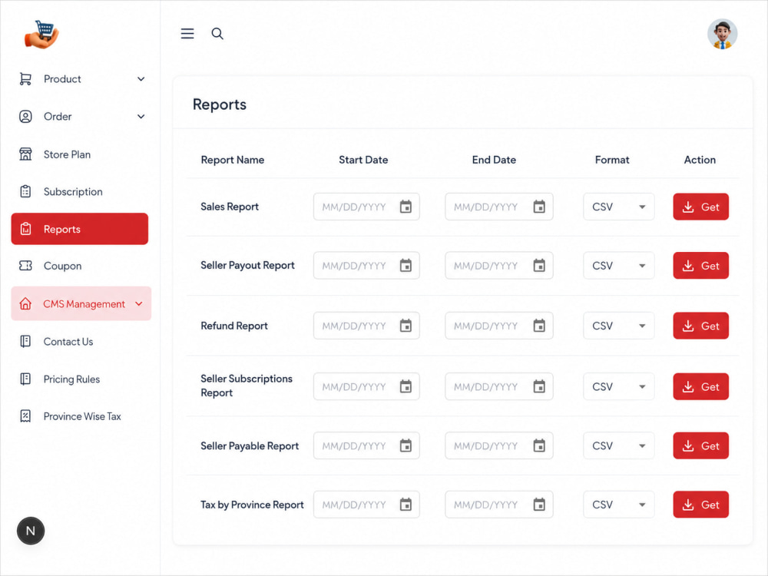The height and width of the screenshot is (576, 768).
Task: Expand the Order menu chevron
Action: pos(141,117)
